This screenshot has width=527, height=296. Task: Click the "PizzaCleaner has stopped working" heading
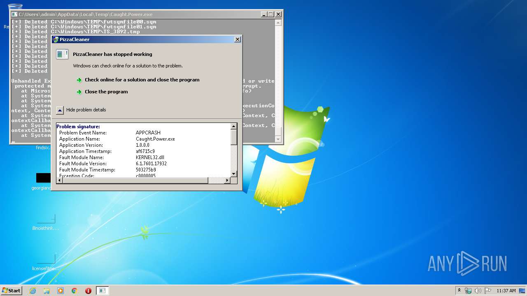click(x=112, y=54)
